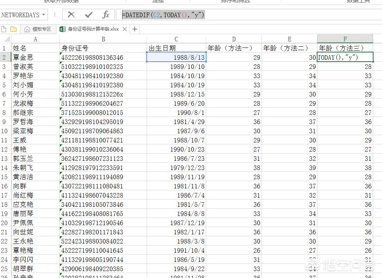382x278 pixels.
Task: Open a file using the folder icon
Action: click(13, 28)
